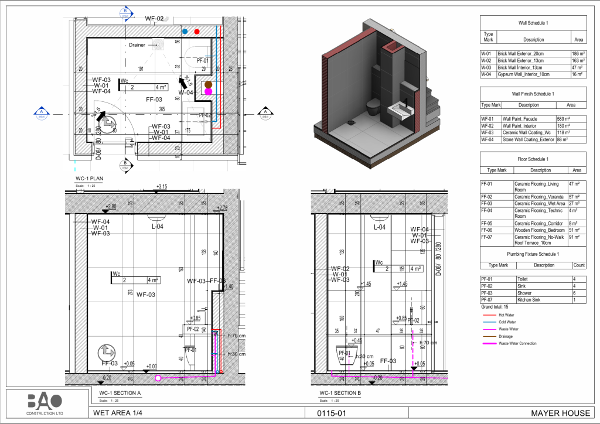Image resolution: width=600 pixels, height=424 pixels.
Task: Select 'Ceramic Flooring_Technic Room' row
Action: tap(533, 213)
